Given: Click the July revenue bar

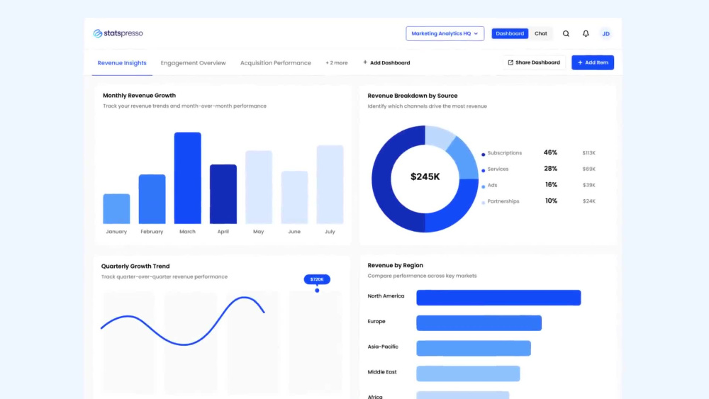Looking at the screenshot, I should pyautogui.click(x=330, y=184).
